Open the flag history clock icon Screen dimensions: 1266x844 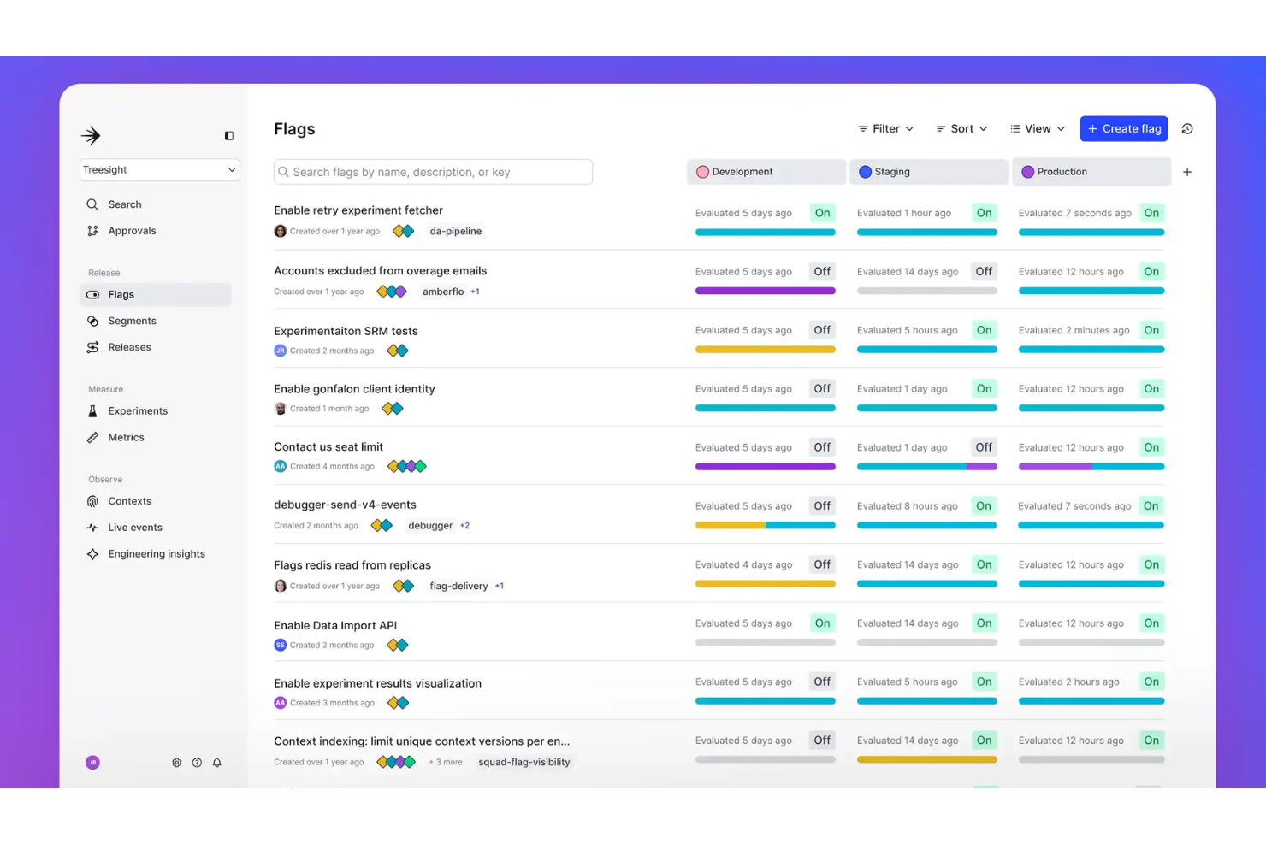pyautogui.click(x=1187, y=129)
